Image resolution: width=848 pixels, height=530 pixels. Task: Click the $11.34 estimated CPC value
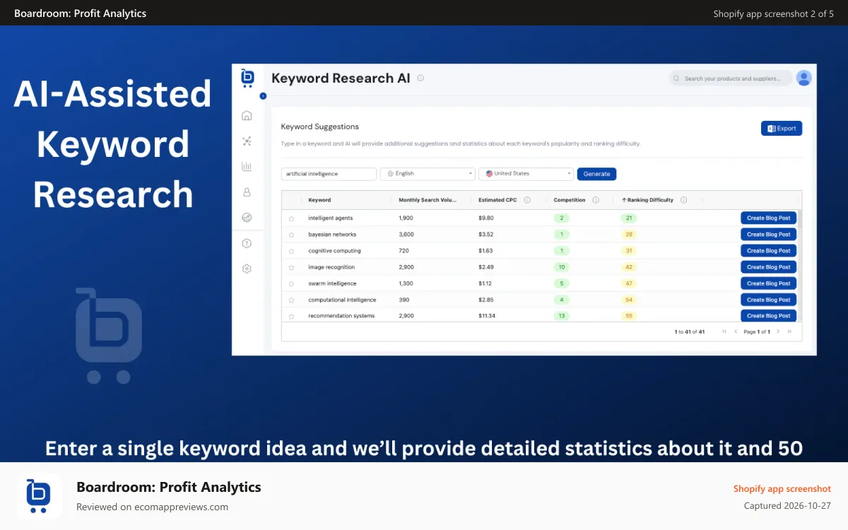pos(487,316)
